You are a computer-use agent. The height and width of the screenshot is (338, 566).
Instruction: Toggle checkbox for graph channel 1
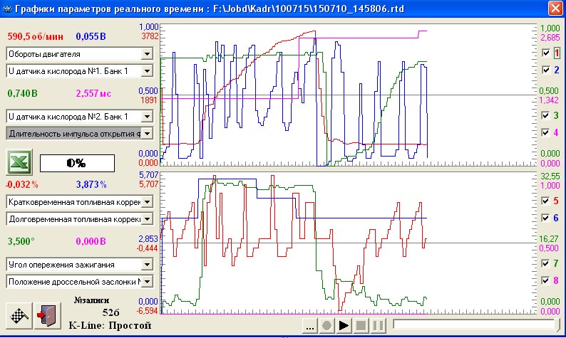pyautogui.click(x=546, y=53)
